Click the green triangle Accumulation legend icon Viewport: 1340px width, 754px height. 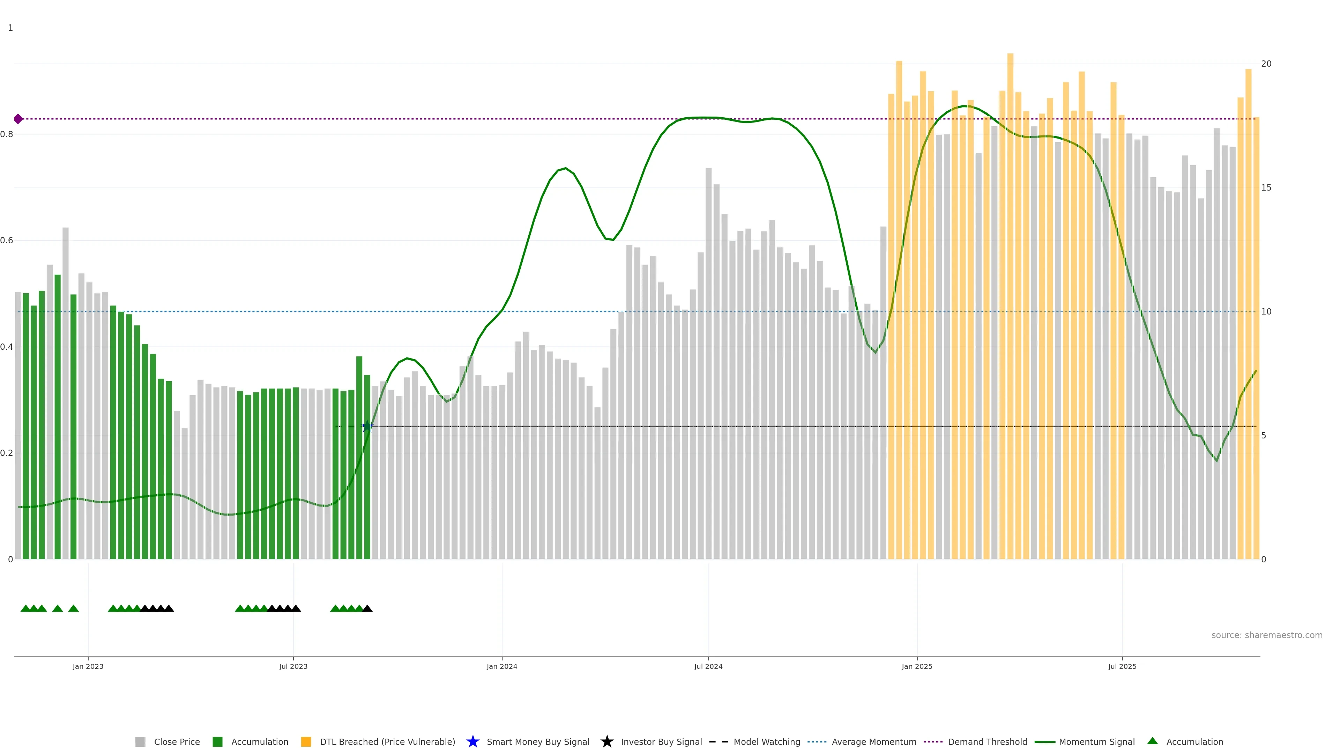point(1152,741)
